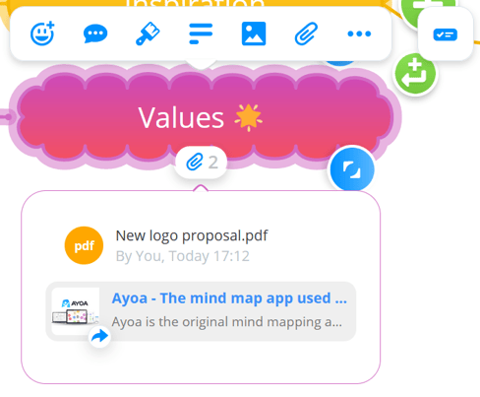Add an image using the picture icon
The width and height of the screenshot is (480, 397).
[x=254, y=33]
